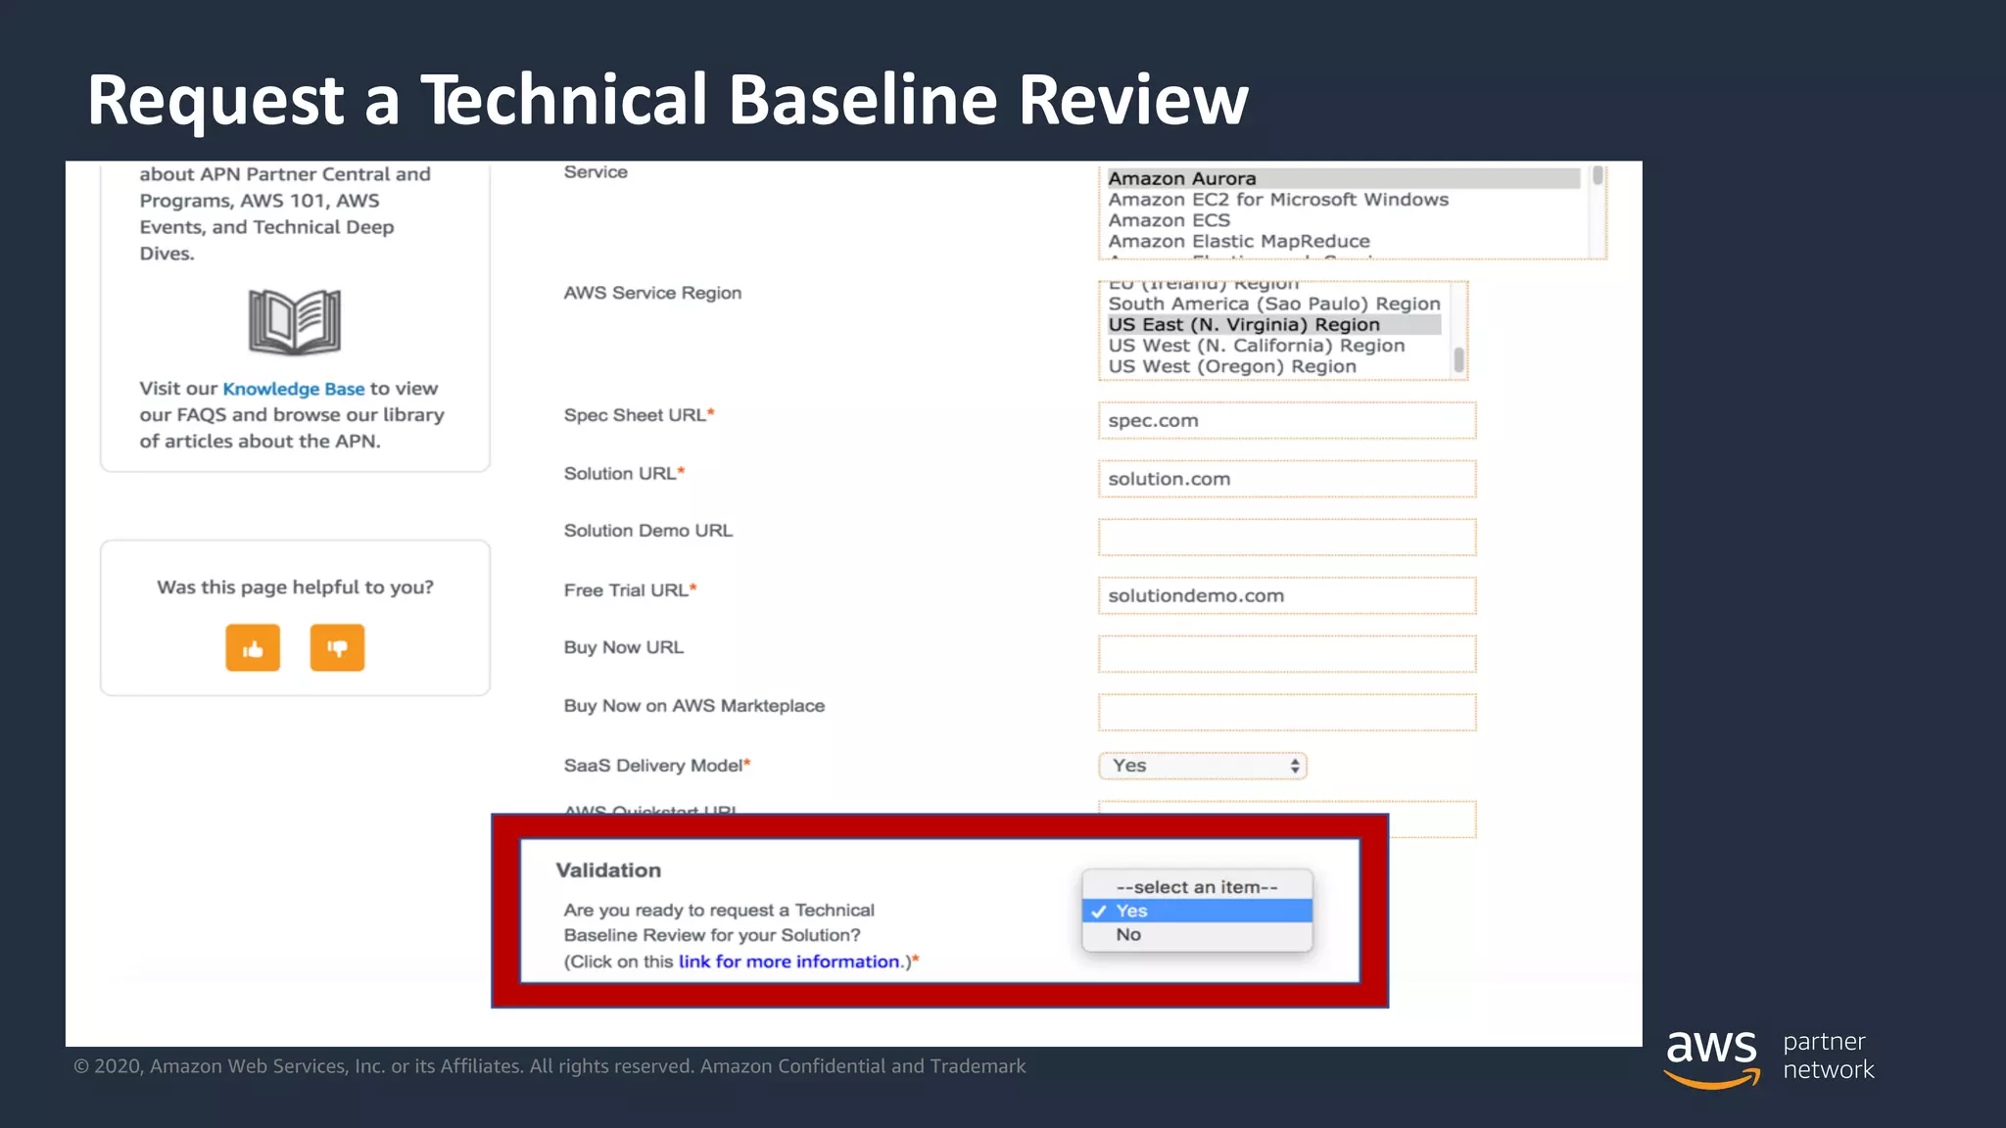Viewport: 2006px width, 1128px height.
Task: Click the Free Trial URL field
Action: (1287, 595)
